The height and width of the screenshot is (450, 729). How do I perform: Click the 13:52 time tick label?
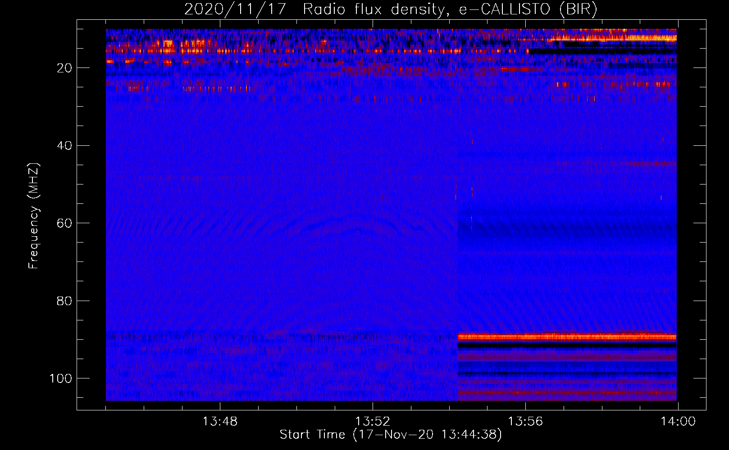click(373, 422)
